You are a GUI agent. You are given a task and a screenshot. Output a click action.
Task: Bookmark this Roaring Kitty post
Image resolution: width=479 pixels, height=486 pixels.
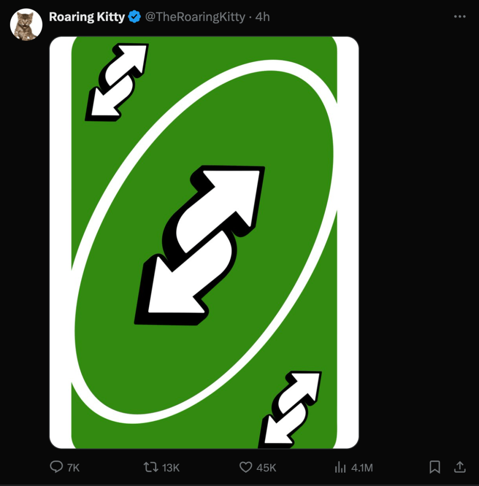click(x=434, y=467)
